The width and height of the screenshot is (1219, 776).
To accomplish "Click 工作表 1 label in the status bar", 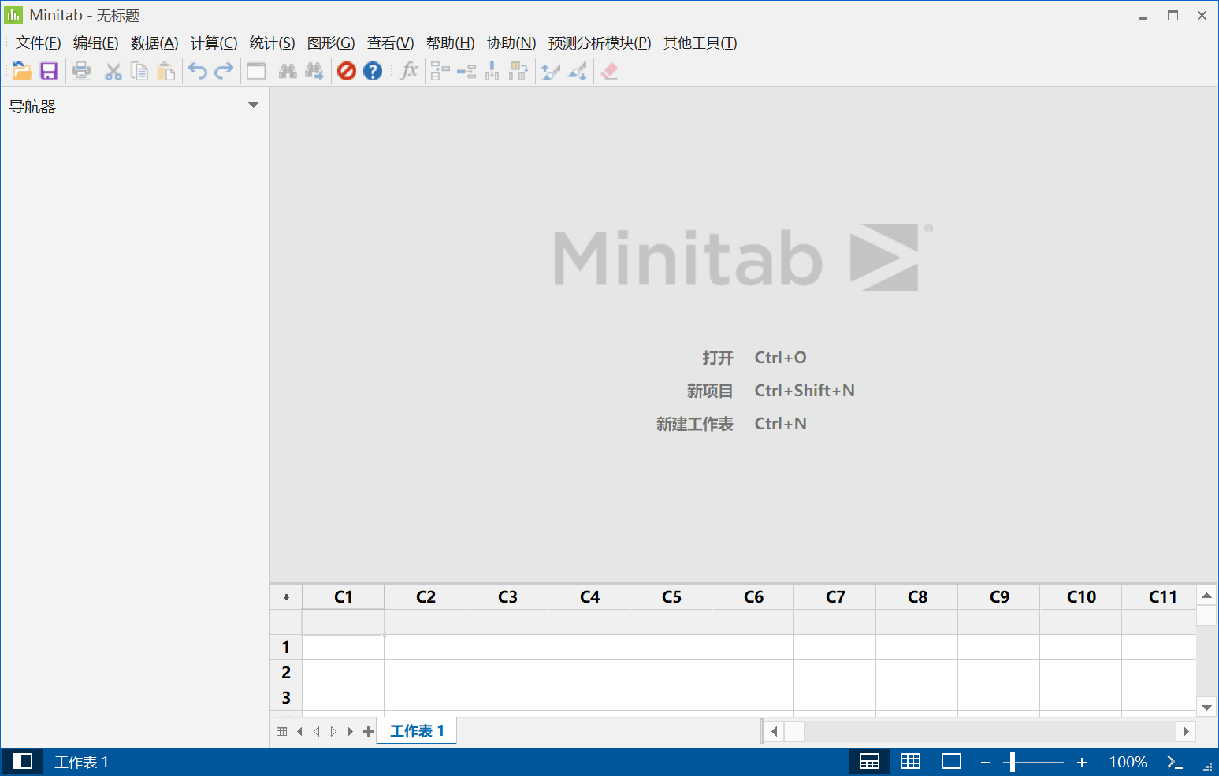I will [x=81, y=762].
